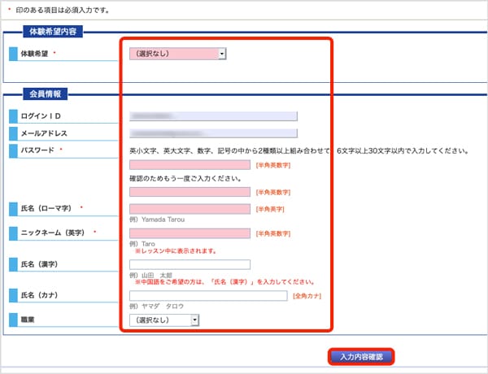The image size is (488, 374).
Task: Select the 氏名(カナ) input field
Action: pyautogui.click(x=208, y=295)
